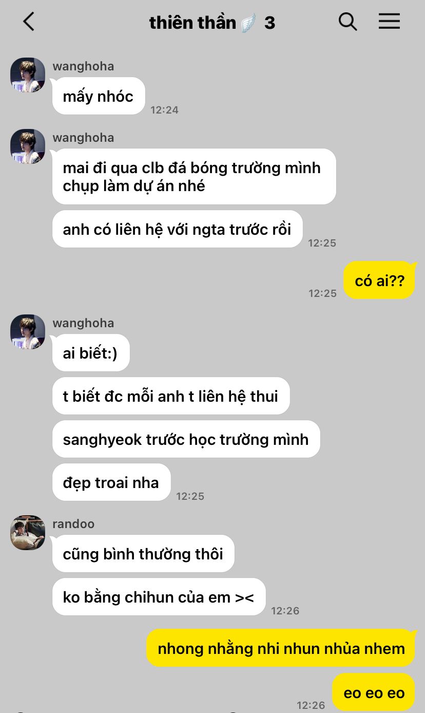This screenshot has height=713, width=425.
Task: Tap the "ko bằng chihun của em ><" bubble
Action: coord(159,597)
